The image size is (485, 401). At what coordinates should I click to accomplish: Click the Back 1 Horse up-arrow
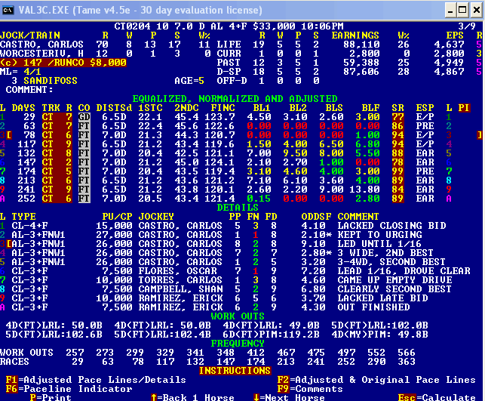click(x=154, y=397)
